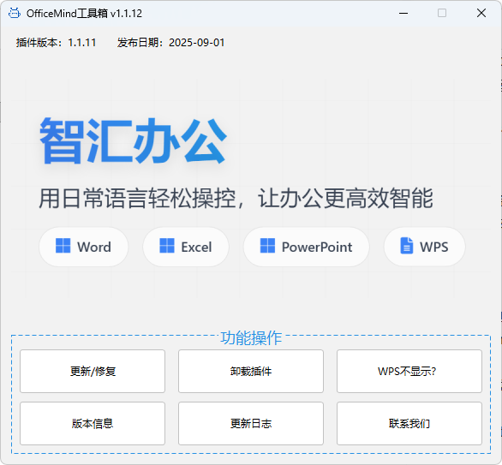Screen dimensions: 502x465
Task: Click the 卸载插件 button
Action: coord(251,372)
